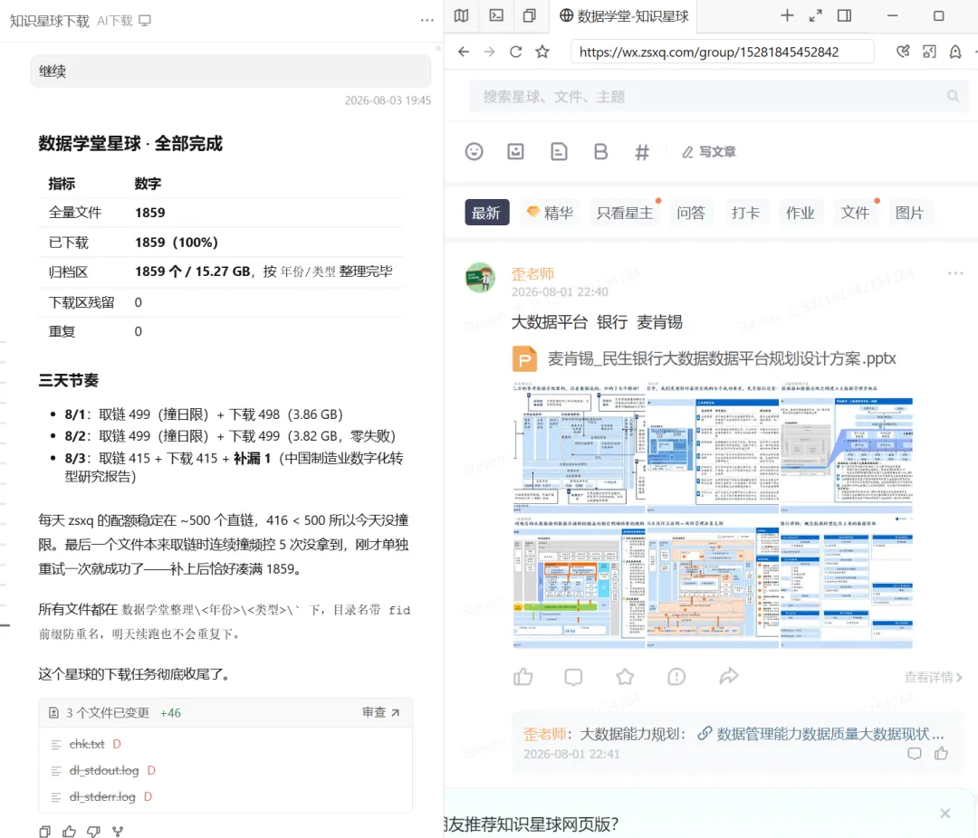Report the post with the exclamation icon
The width and height of the screenshot is (978, 838).
(x=676, y=677)
